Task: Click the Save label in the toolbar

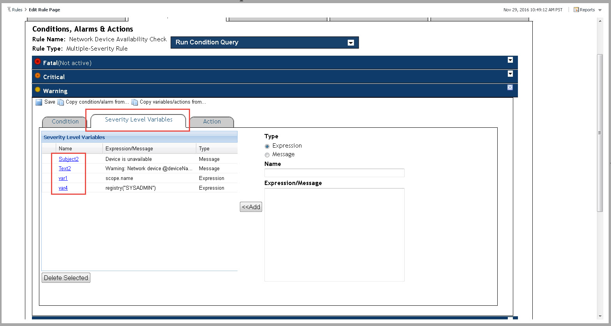Action: point(50,102)
